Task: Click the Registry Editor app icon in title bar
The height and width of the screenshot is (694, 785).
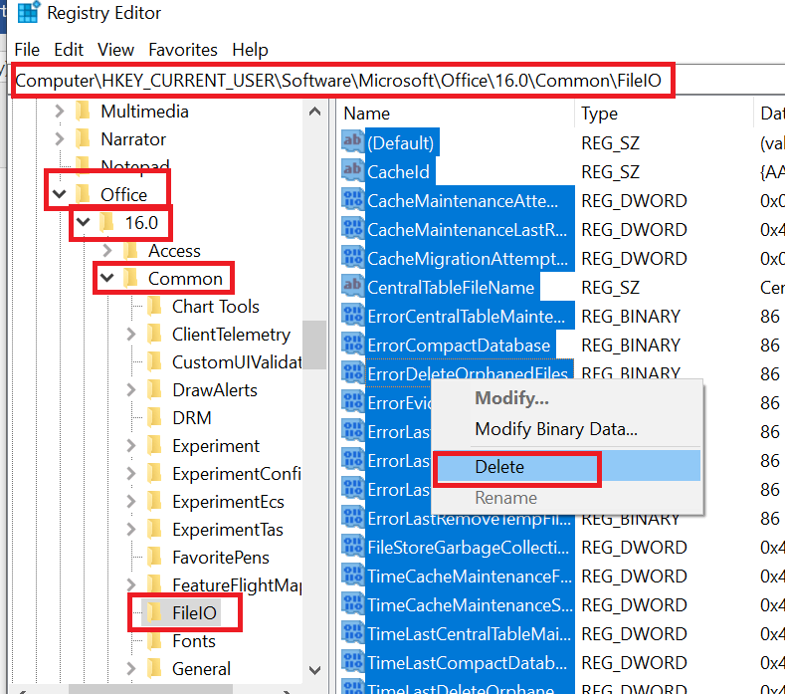Action: [x=29, y=12]
